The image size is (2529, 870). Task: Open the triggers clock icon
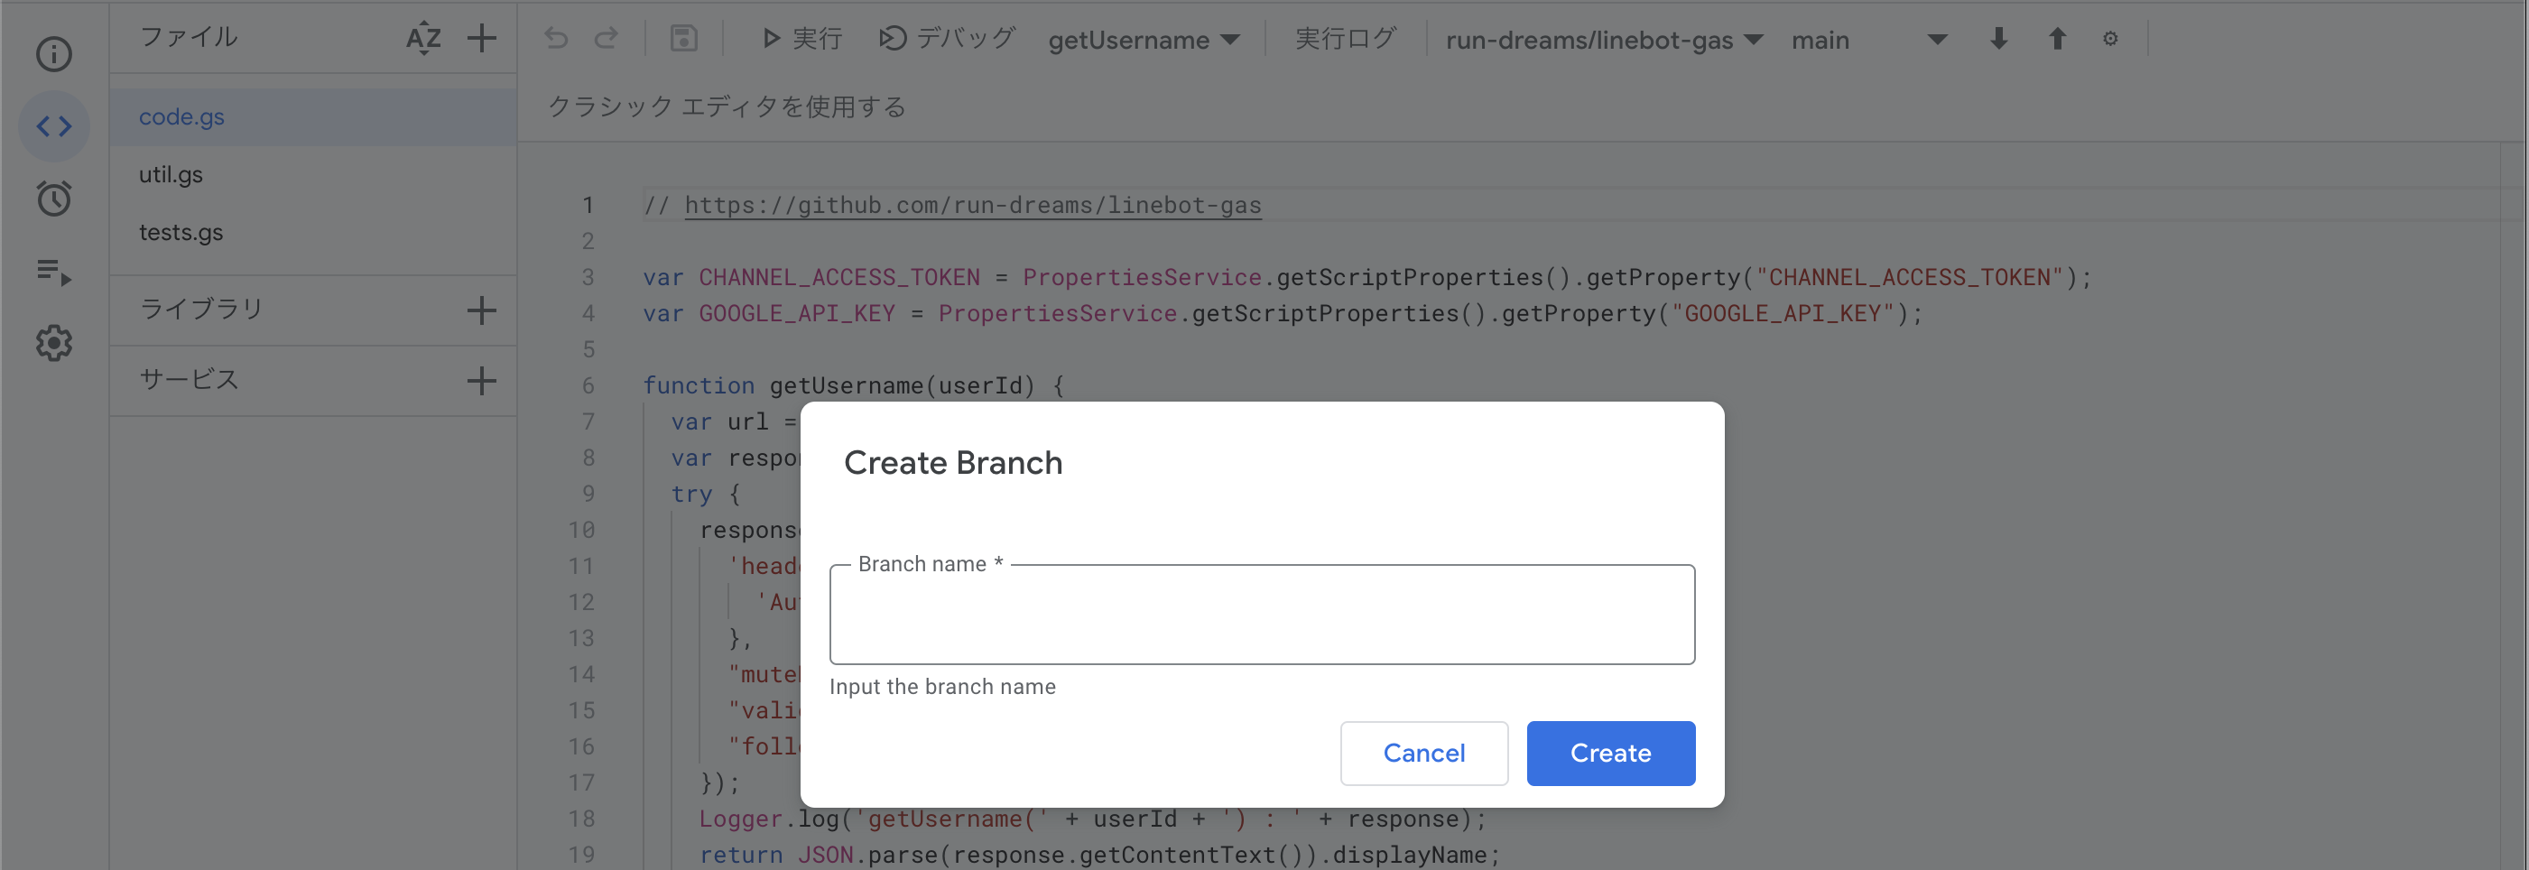pos(54,199)
